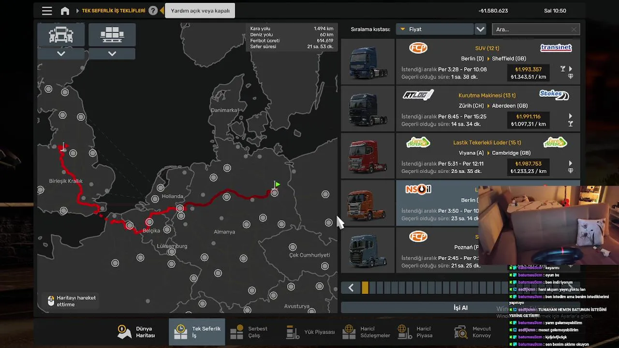Click the Çek Cumhuriyeti label on the map
The image size is (619, 348).
tap(309, 255)
